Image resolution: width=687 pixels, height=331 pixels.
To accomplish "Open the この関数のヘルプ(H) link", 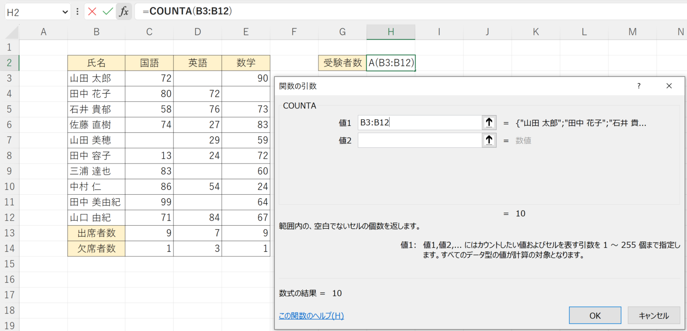I will 311,315.
